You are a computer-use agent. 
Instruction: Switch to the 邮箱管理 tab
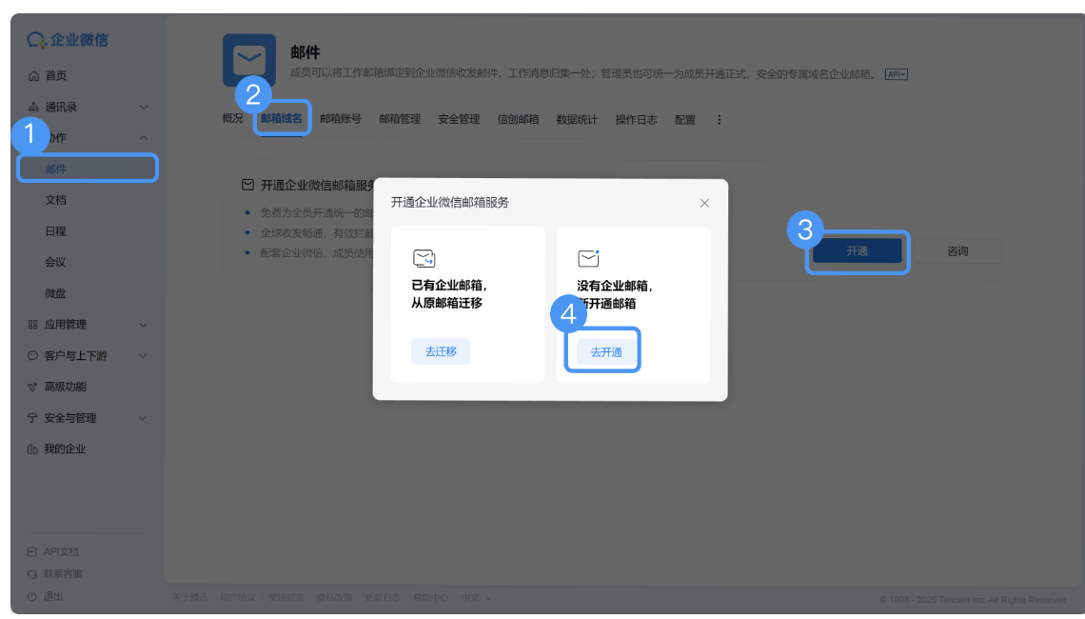400,118
